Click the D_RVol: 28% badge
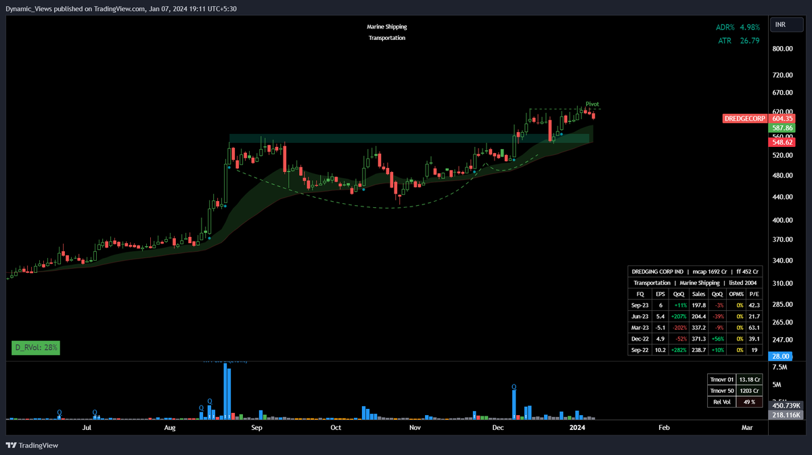 coord(37,348)
